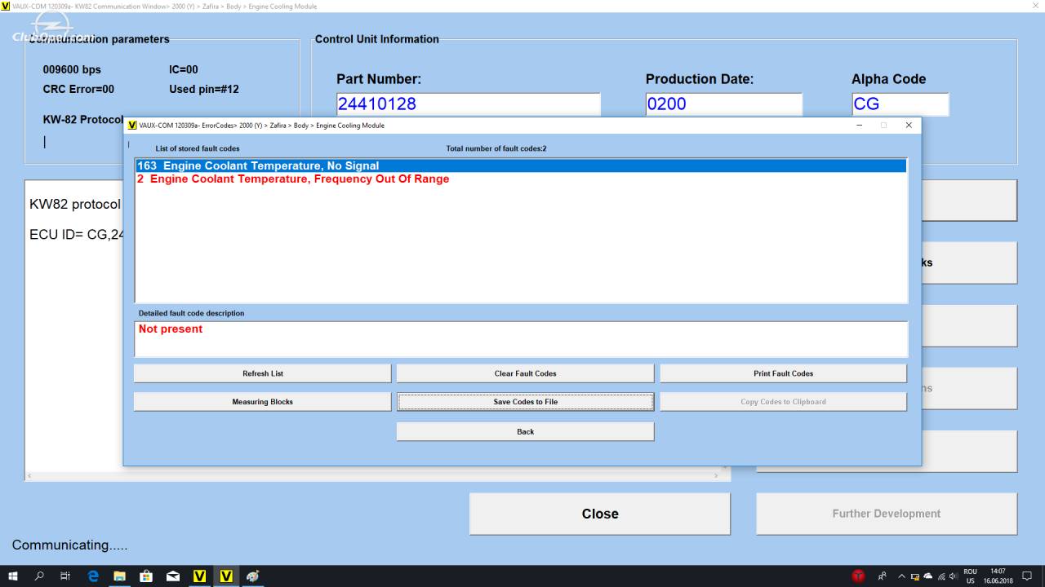Switch the ROU US input language indicator

[x=970, y=576]
